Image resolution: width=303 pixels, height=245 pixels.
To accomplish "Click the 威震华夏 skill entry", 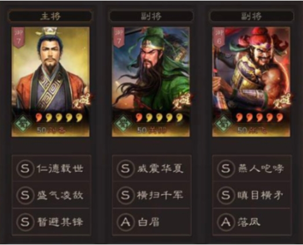I will [151, 168].
